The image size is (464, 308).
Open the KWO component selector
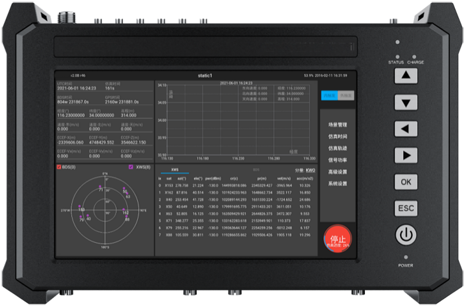(310, 171)
